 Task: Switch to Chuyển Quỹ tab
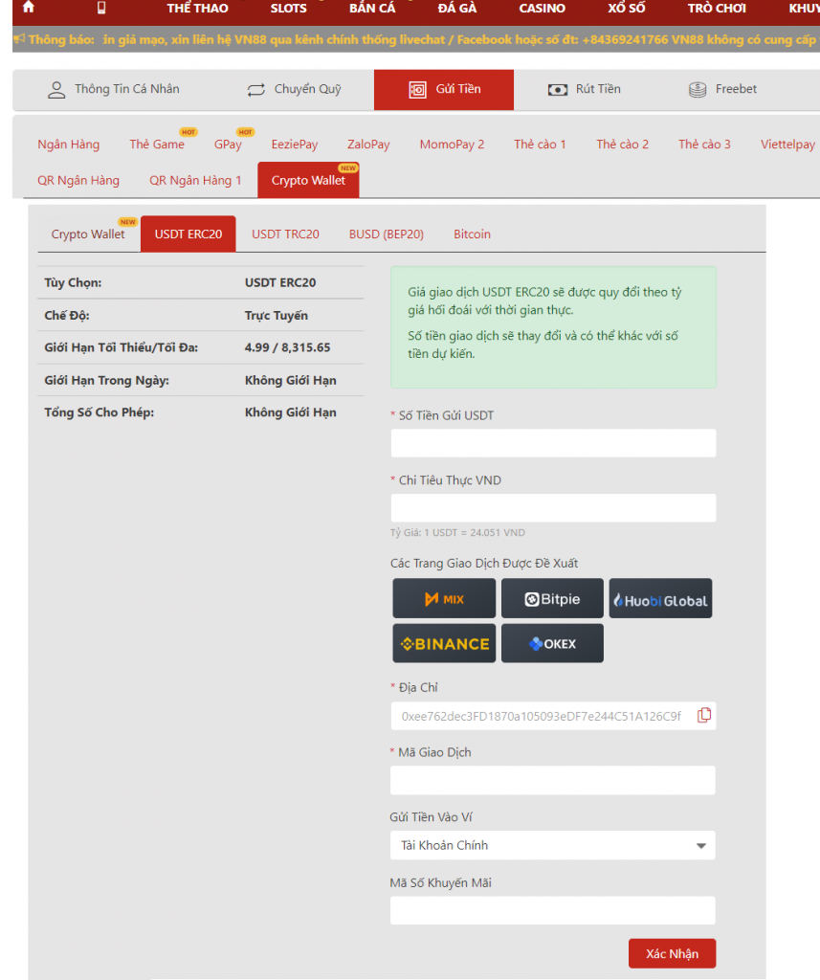(294, 89)
